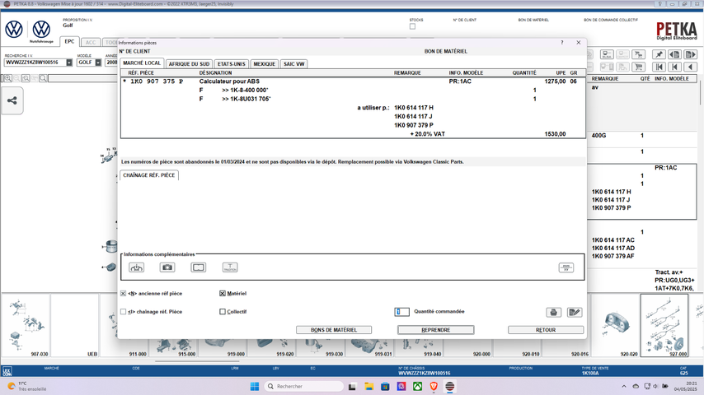Go to next document page icon
This screenshot has width=704, height=395.
click(x=690, y=54)
